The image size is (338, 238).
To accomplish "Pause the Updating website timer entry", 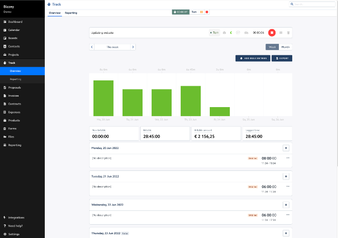I will [281, 33].
